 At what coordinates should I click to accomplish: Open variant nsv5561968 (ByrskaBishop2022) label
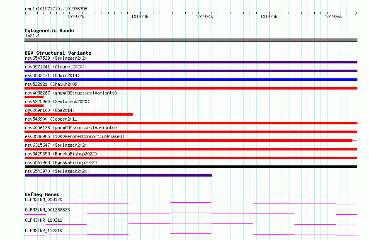(x=61, y=162)
